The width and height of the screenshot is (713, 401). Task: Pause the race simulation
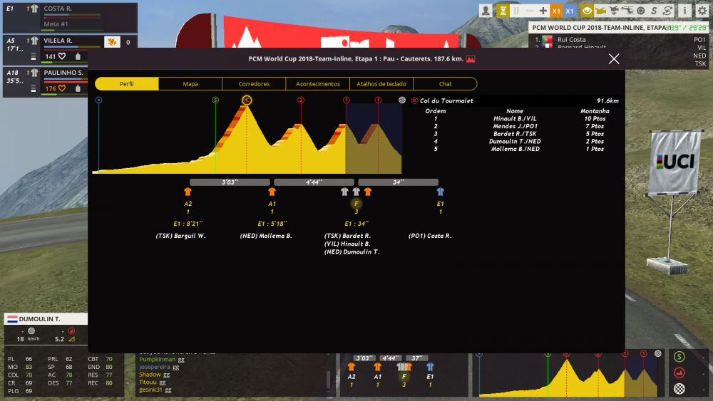516,11
